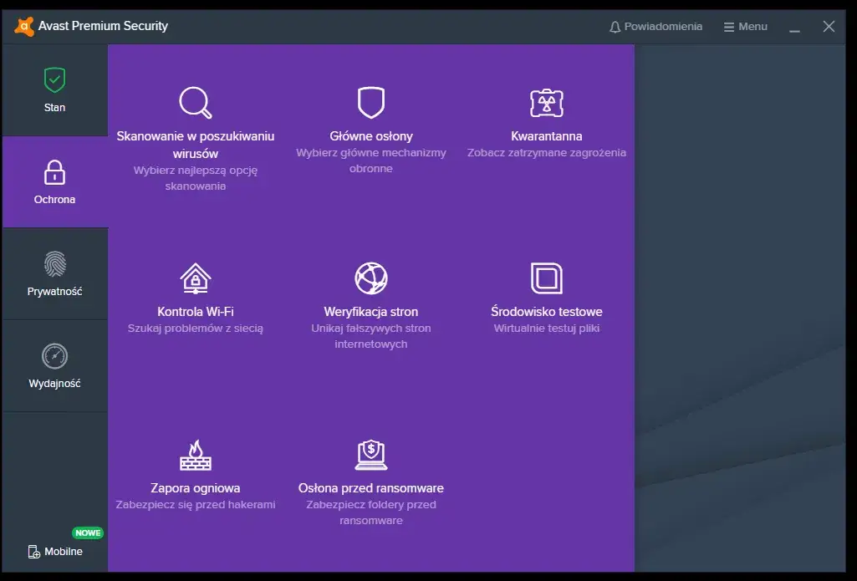Screen dimensions: 857x581
Task: Open the Stan shield status icon
Action: [54, 80]
